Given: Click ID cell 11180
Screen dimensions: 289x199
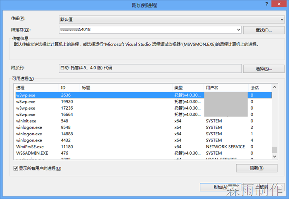Looking at the screenshot, I should [x=67, y=147].
